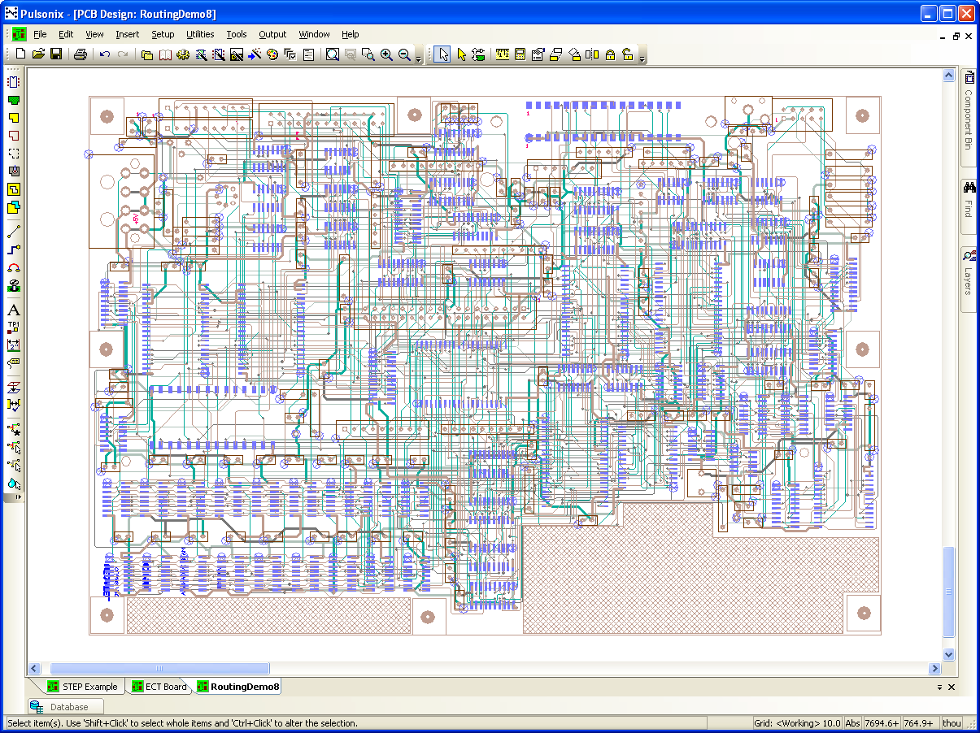
Task: Open the Utilities menu
Action: coord(200,34)
